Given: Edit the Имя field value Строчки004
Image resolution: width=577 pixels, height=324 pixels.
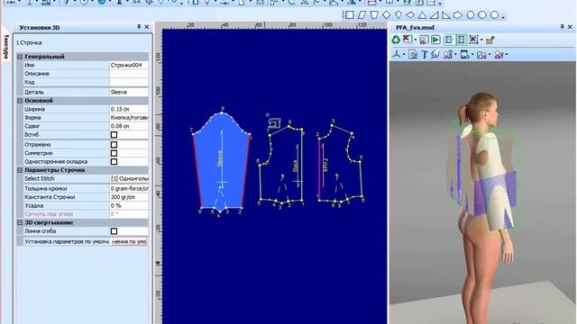Looking at the screenshot, I should pyautogui.click(x=129, y=65).
